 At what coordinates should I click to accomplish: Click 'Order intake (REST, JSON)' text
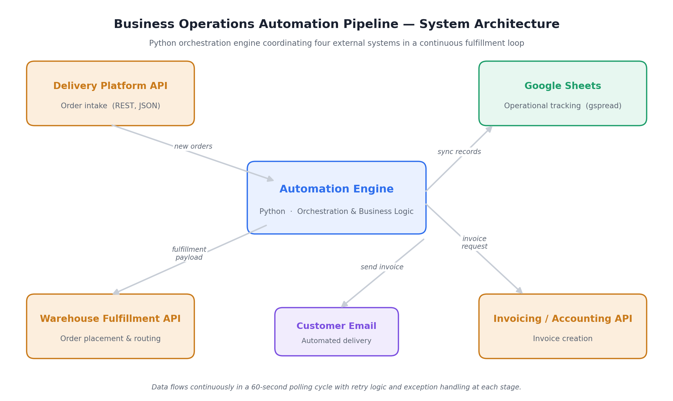tap(110, 106)
